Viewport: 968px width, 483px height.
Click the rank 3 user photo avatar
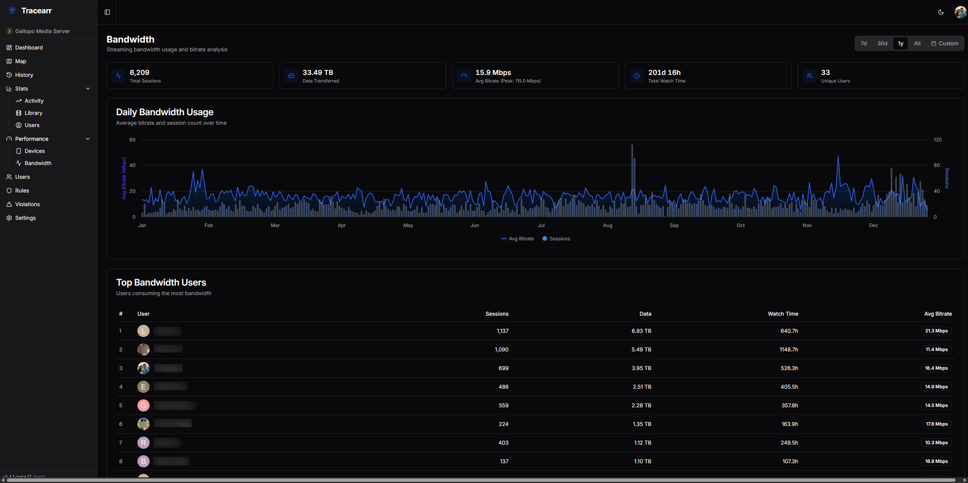click(x=144, y=368)
